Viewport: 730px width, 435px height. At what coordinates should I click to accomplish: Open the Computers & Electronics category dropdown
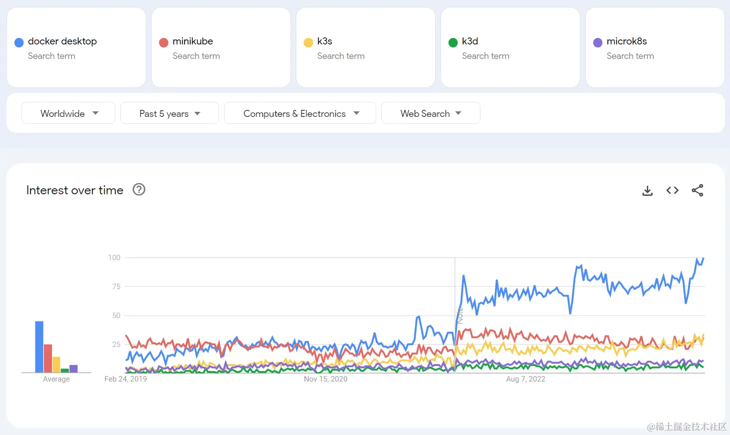click(x=300, y=113)
